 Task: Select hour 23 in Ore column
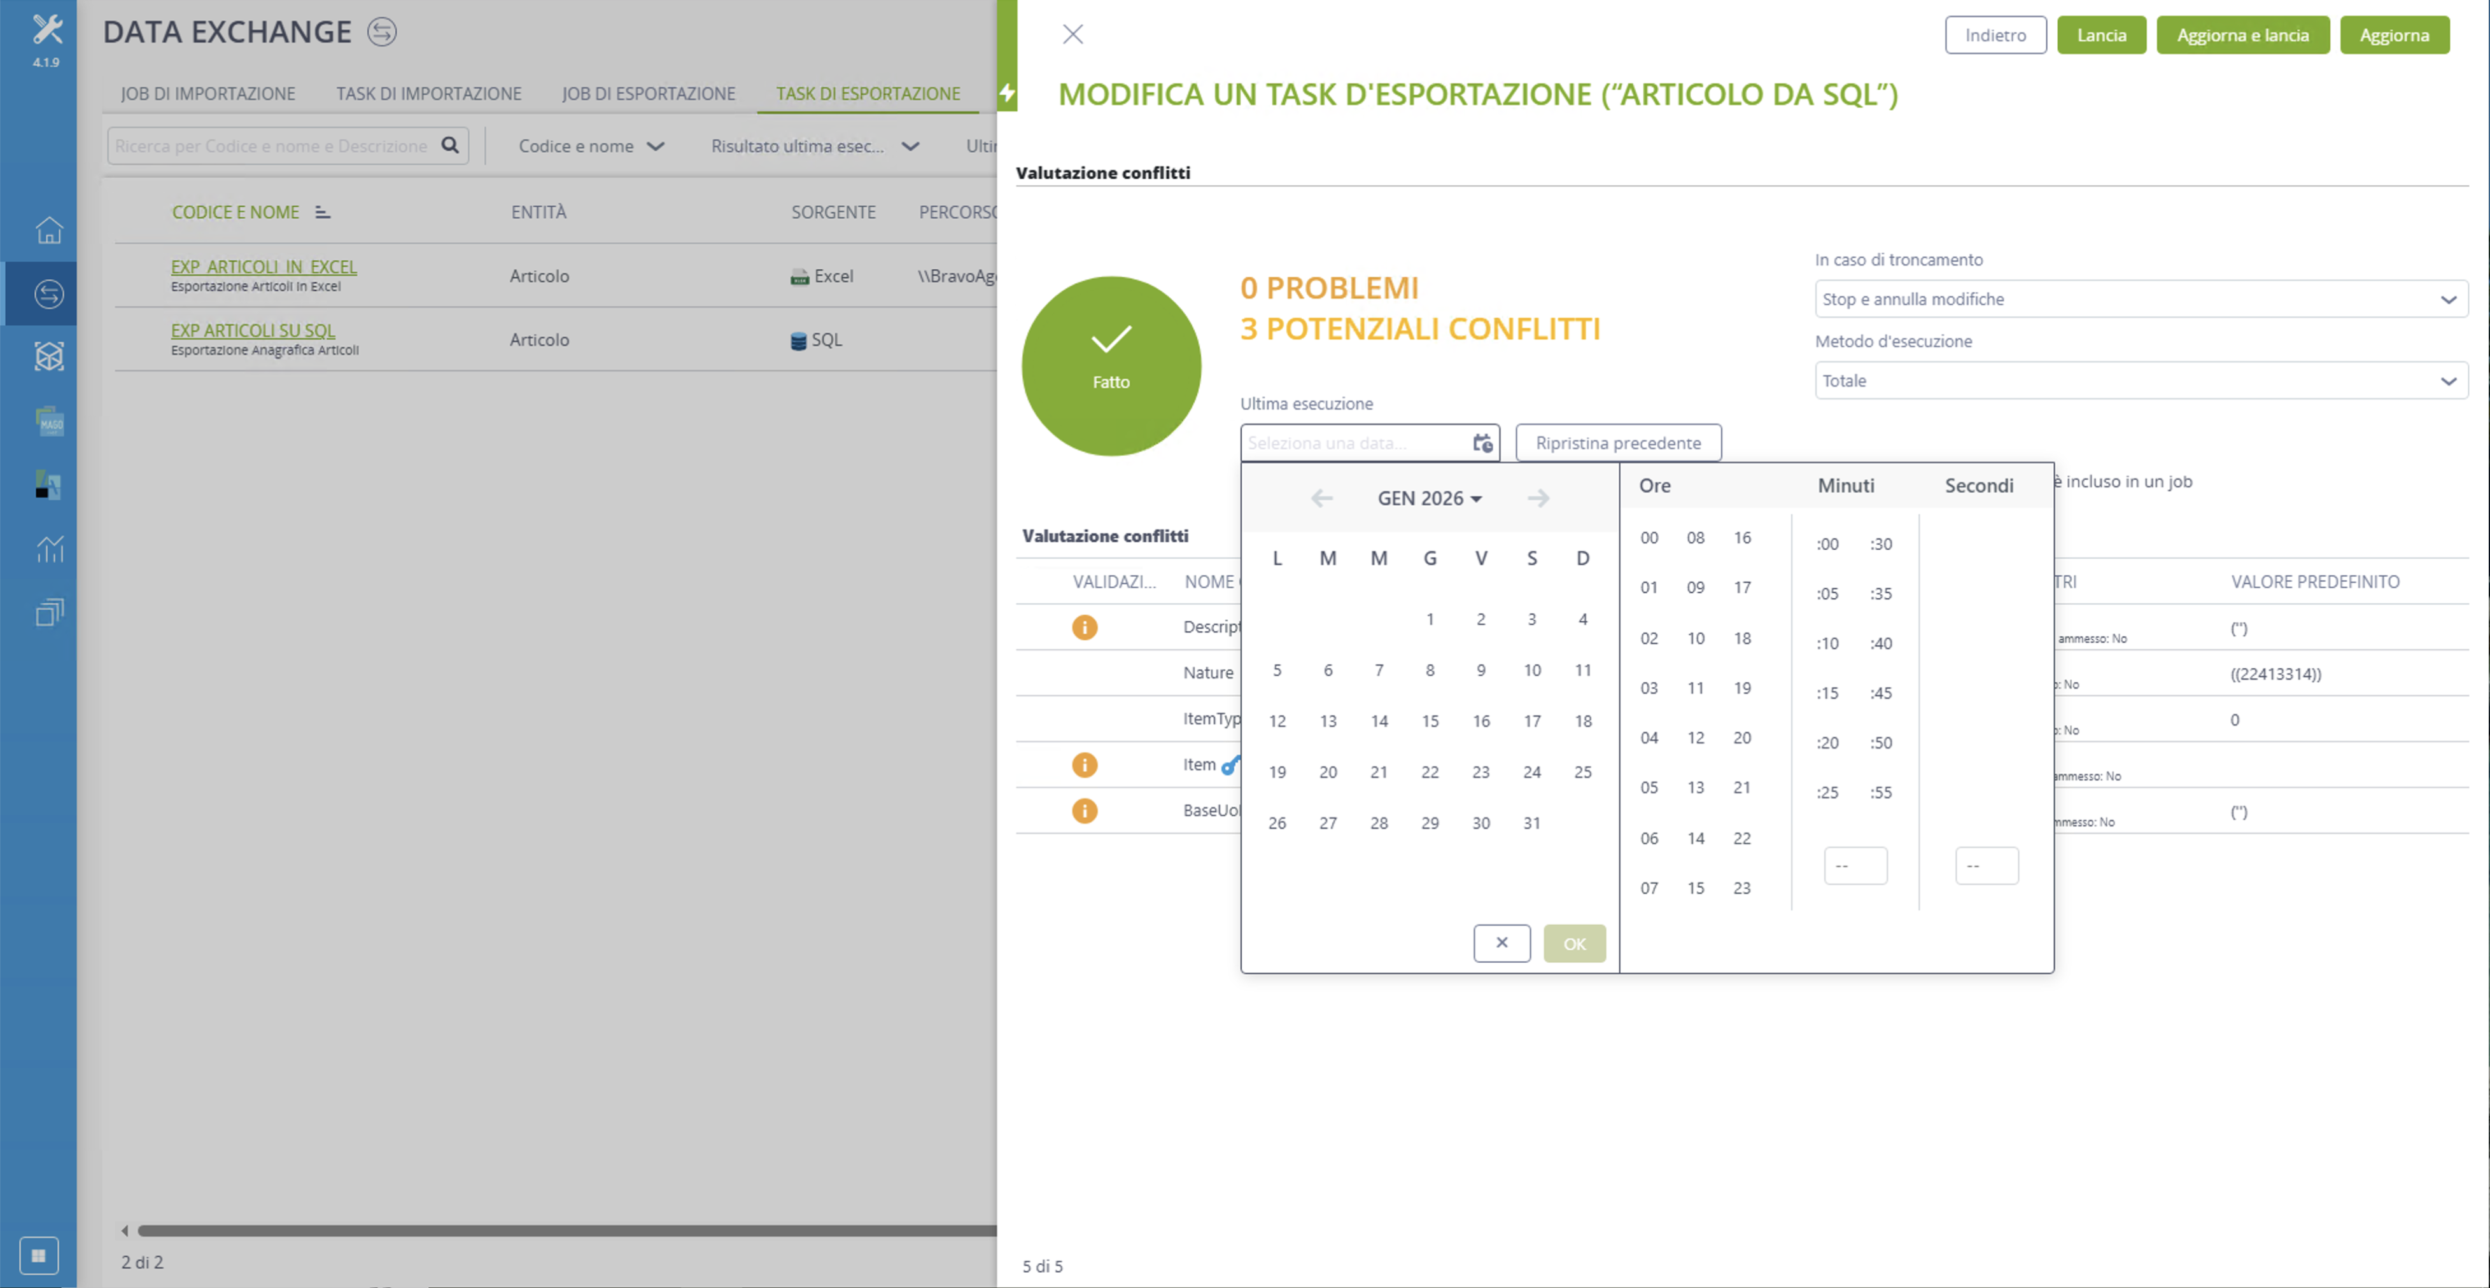pos(1741,888)
